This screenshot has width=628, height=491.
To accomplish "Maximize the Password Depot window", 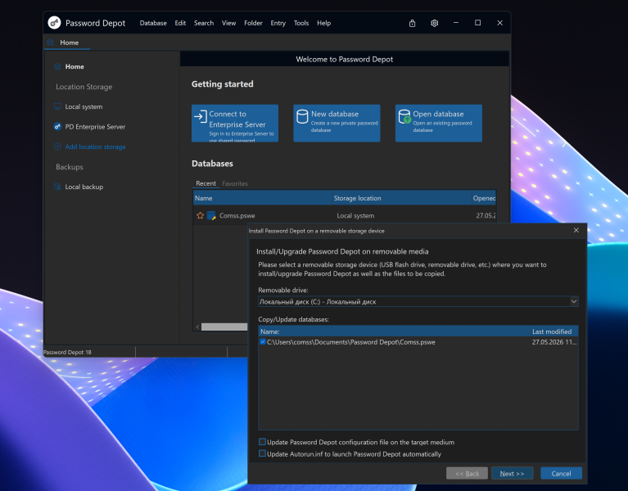I will coord(478,23).
